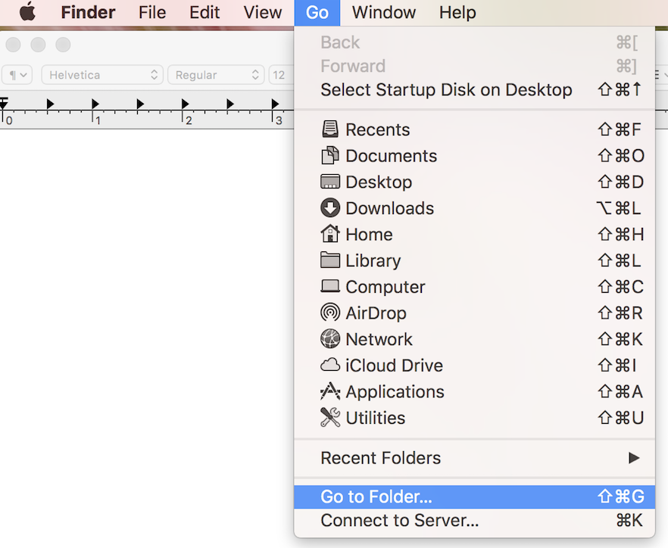Screen dimensions: 668x548
Task: Click the Desktop icon in the Go menu
Action: click(x=330, y=182)
